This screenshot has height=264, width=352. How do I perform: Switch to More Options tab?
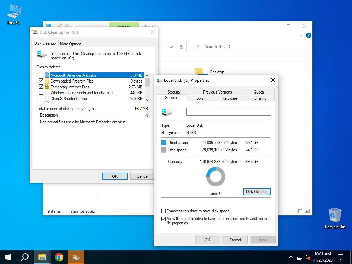click(71, 44)
